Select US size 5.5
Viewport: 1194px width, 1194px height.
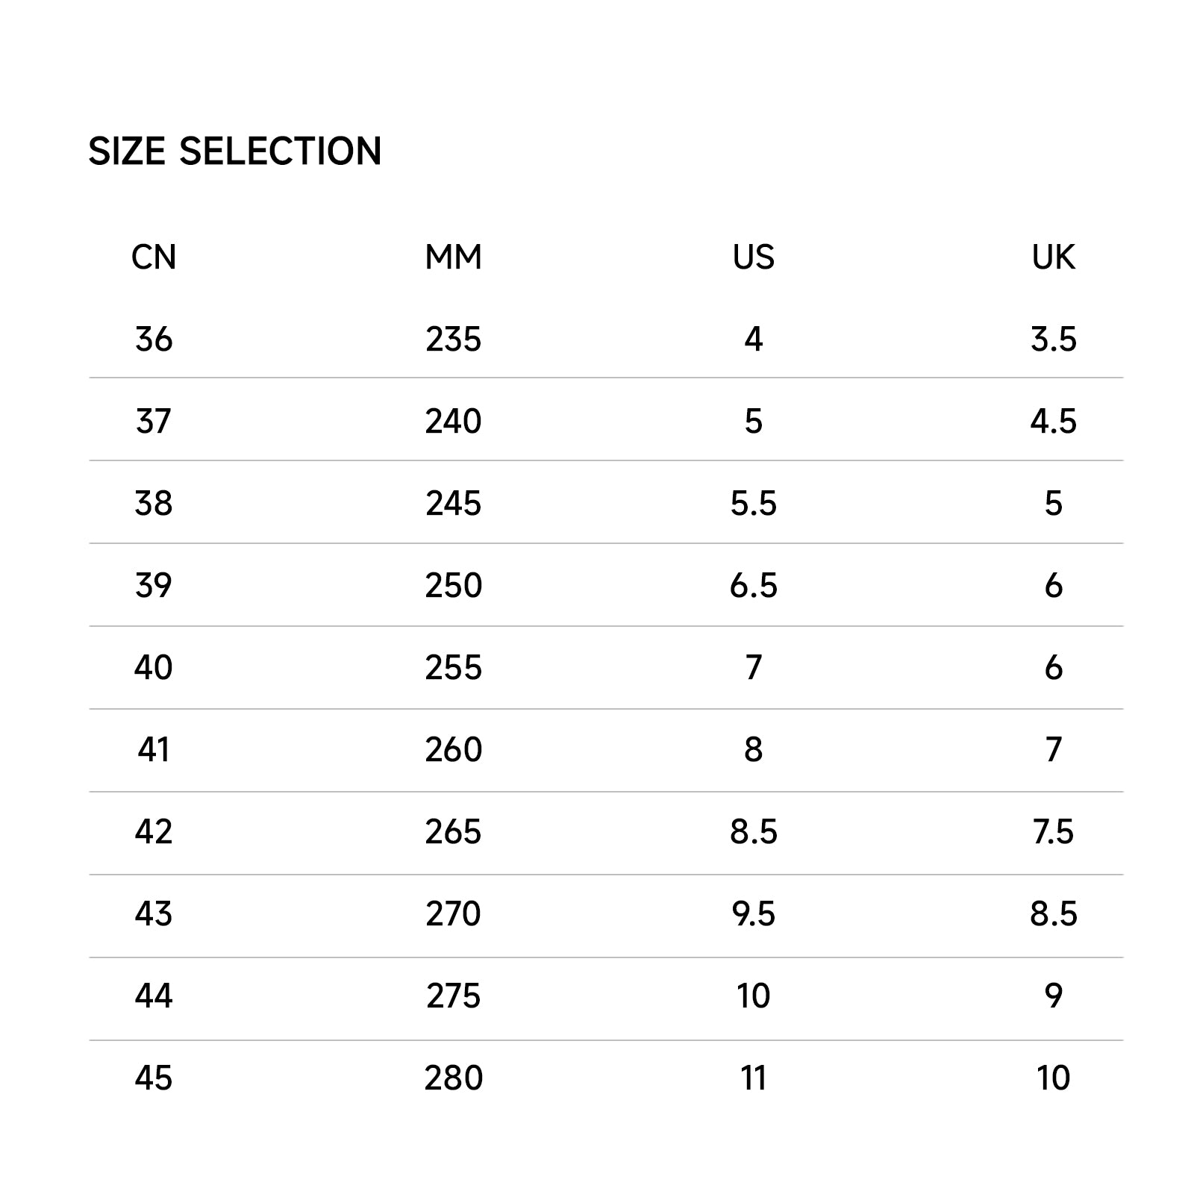(754, 504)
